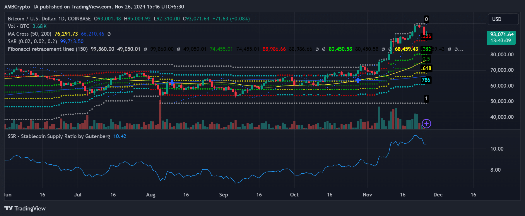Click the Fibonacci .382 level label
This screenshot has width=525, height=216.
(x=426, y=49)
